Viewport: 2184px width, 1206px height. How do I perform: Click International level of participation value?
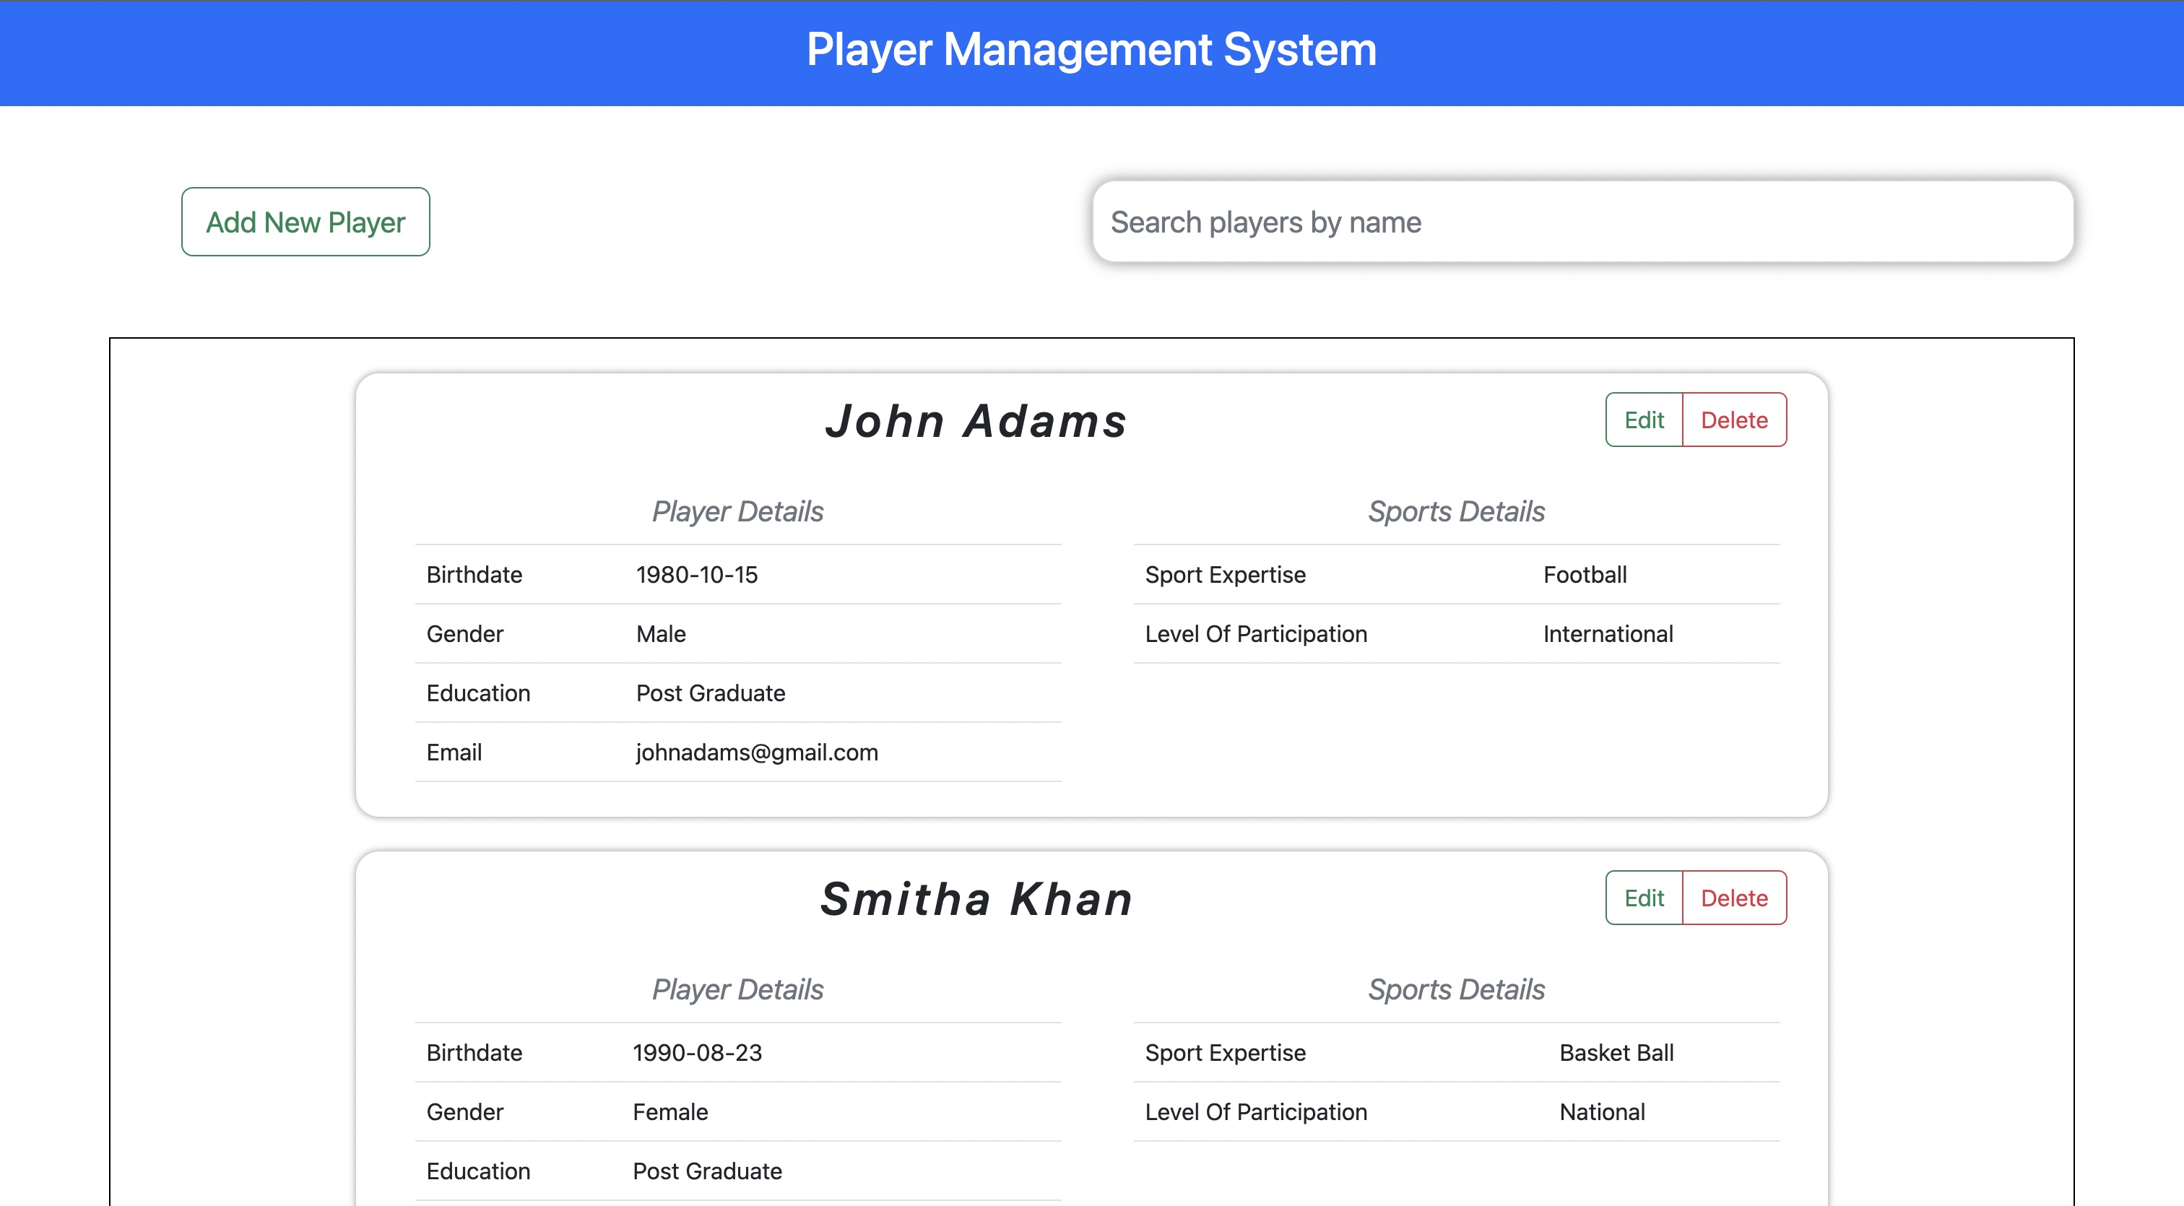click(x=1608, y=633)
